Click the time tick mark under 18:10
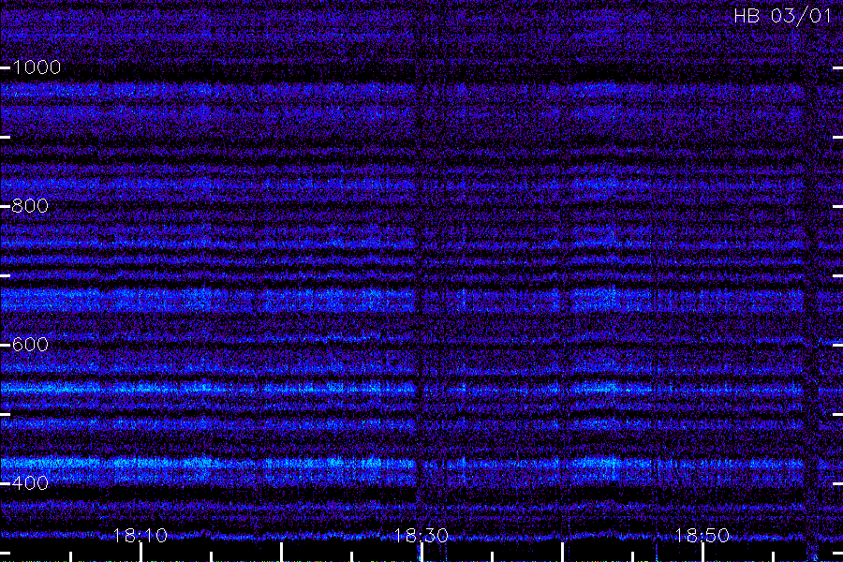The height and width of the screenshot is (562, 843). tap(140, 553)
